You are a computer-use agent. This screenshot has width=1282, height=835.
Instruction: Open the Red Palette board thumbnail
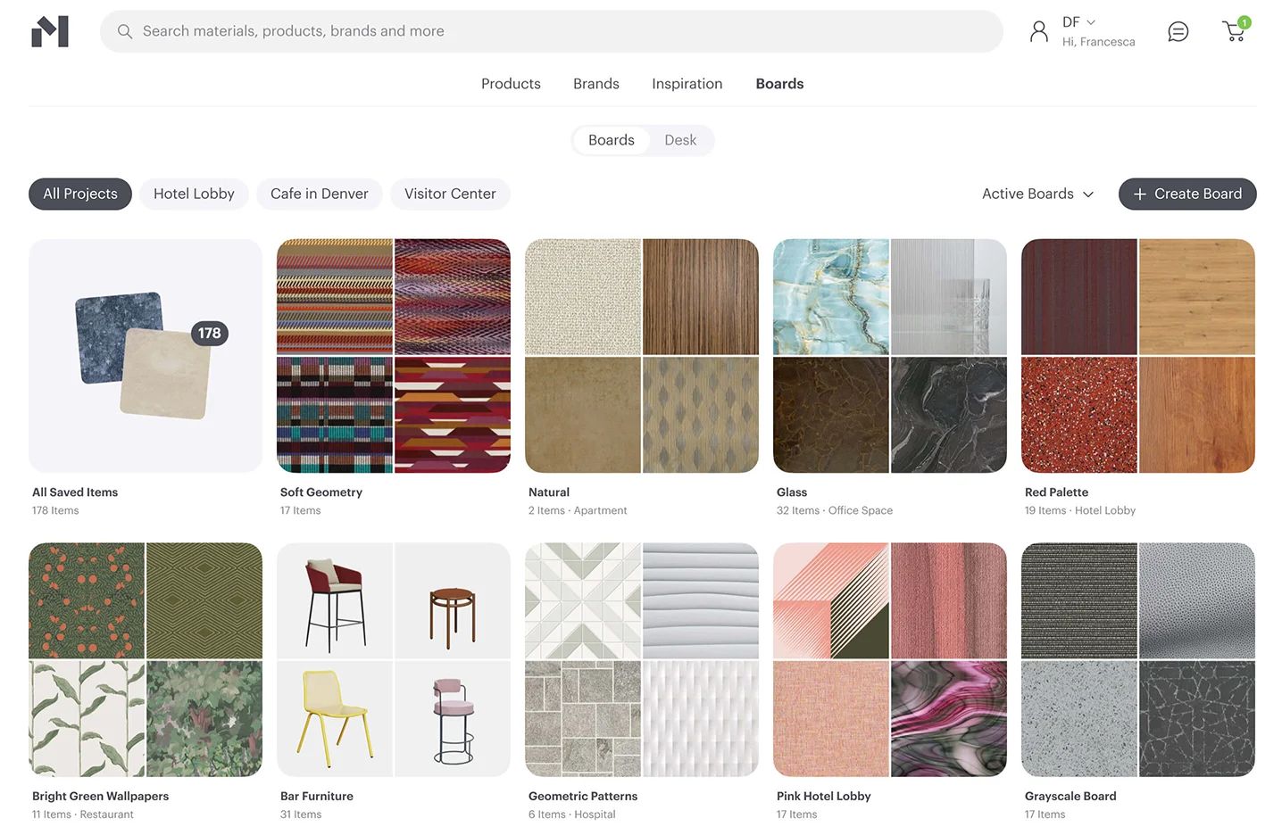(1137, 356)
